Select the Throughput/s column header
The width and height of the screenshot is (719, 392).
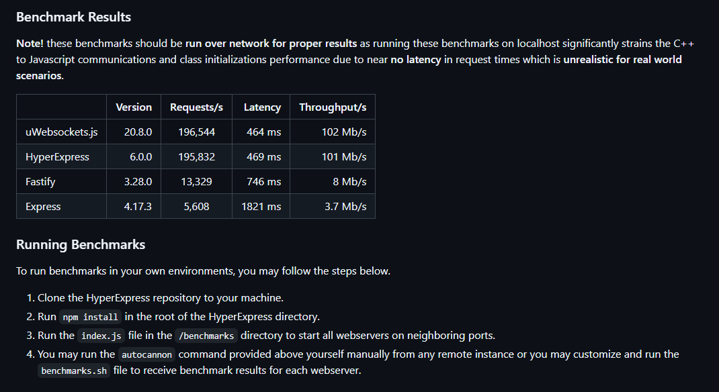click(x=333, y=107)
